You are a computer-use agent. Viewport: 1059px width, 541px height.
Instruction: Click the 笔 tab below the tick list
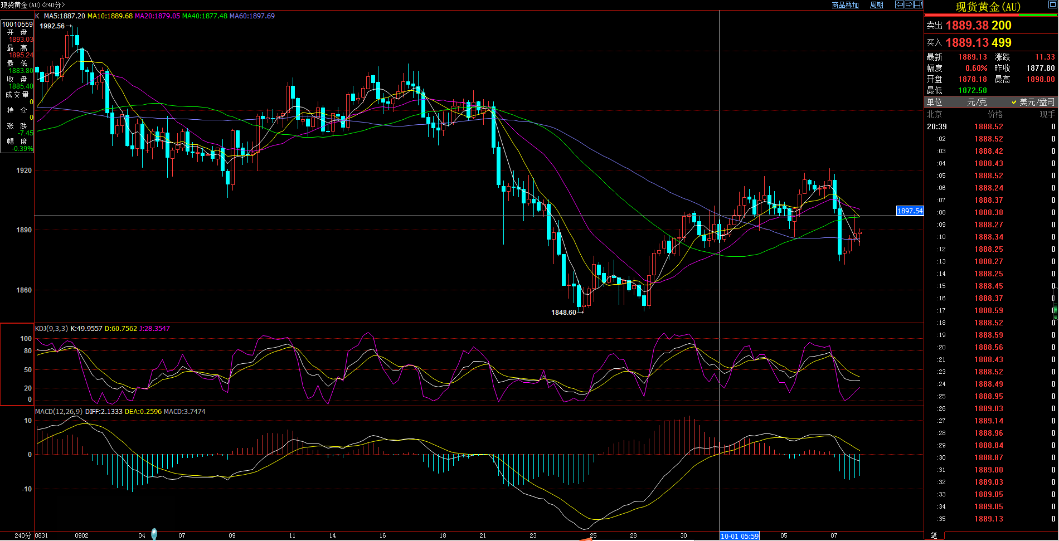point(934,535)
